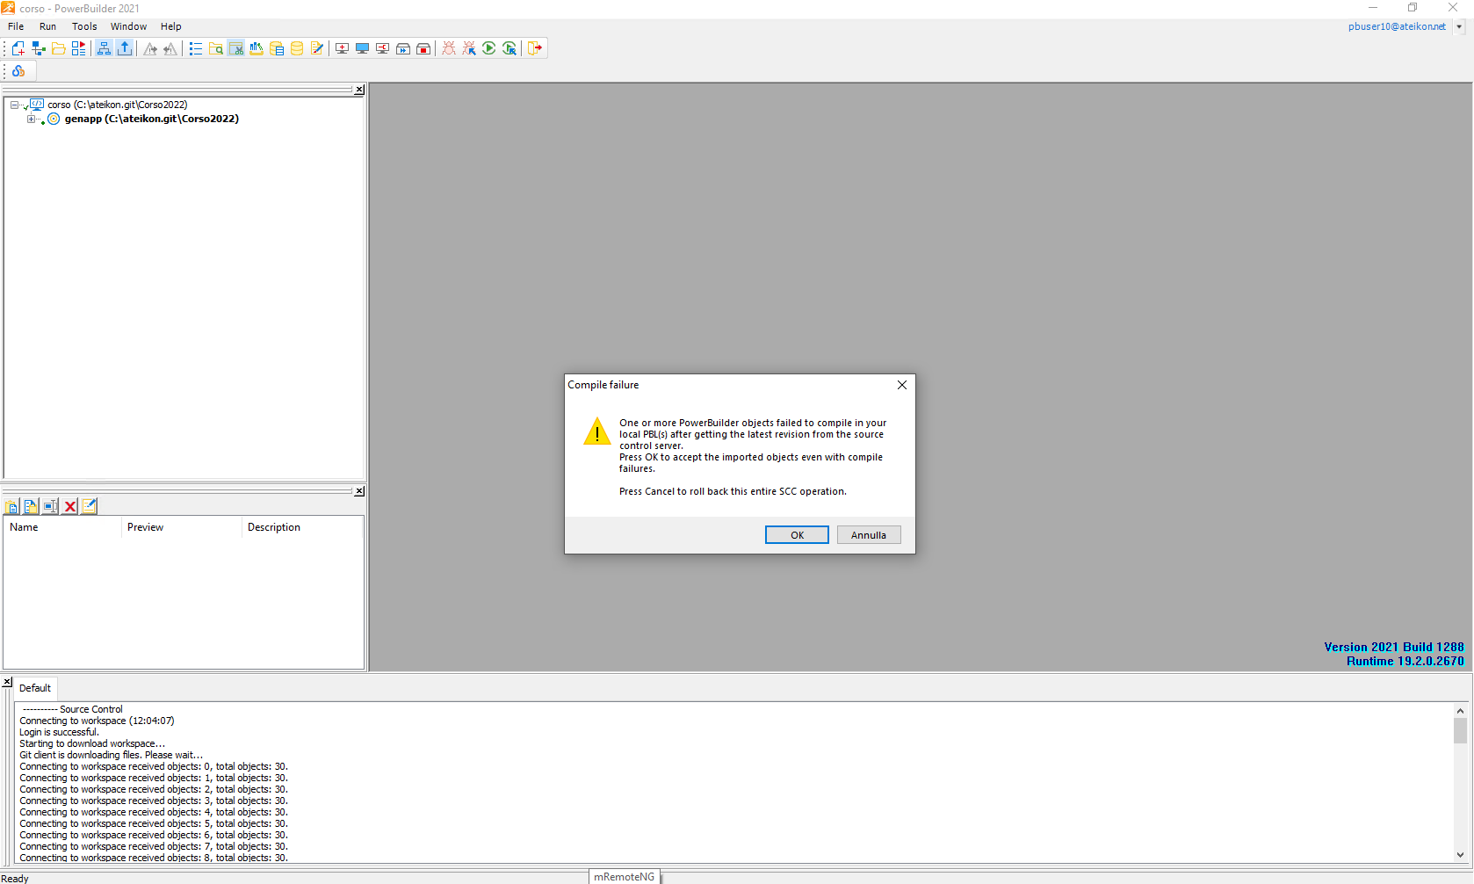Click the red X delete clip icon

tap(70, 506)
